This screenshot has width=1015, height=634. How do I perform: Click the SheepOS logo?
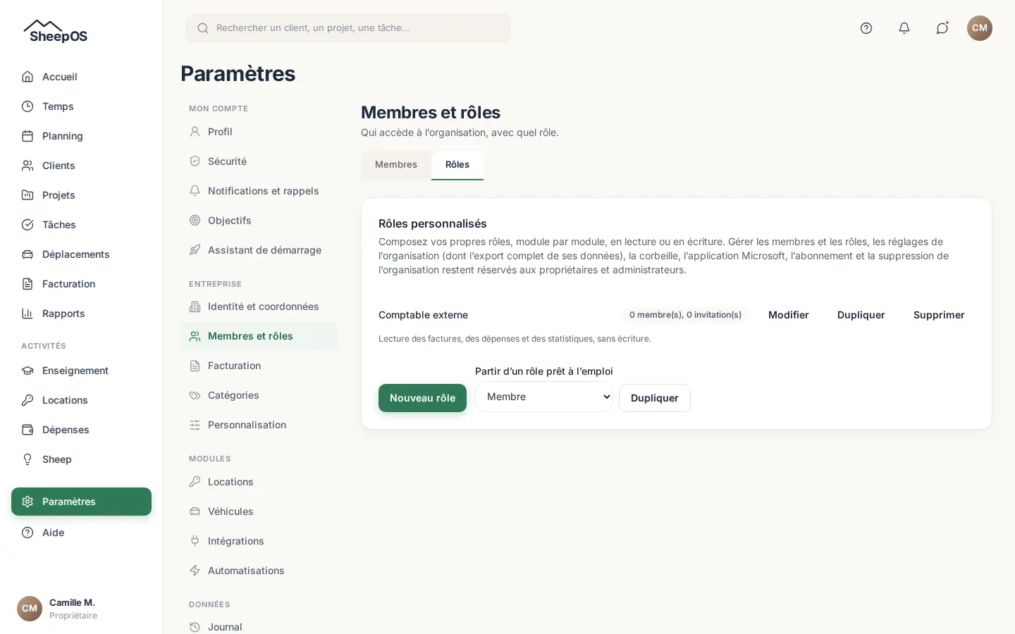(x=56, y=32)
